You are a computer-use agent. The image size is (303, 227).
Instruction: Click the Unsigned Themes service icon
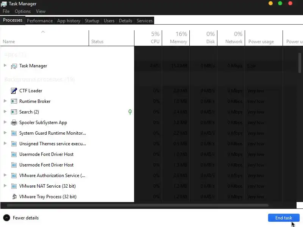[14, 144]
